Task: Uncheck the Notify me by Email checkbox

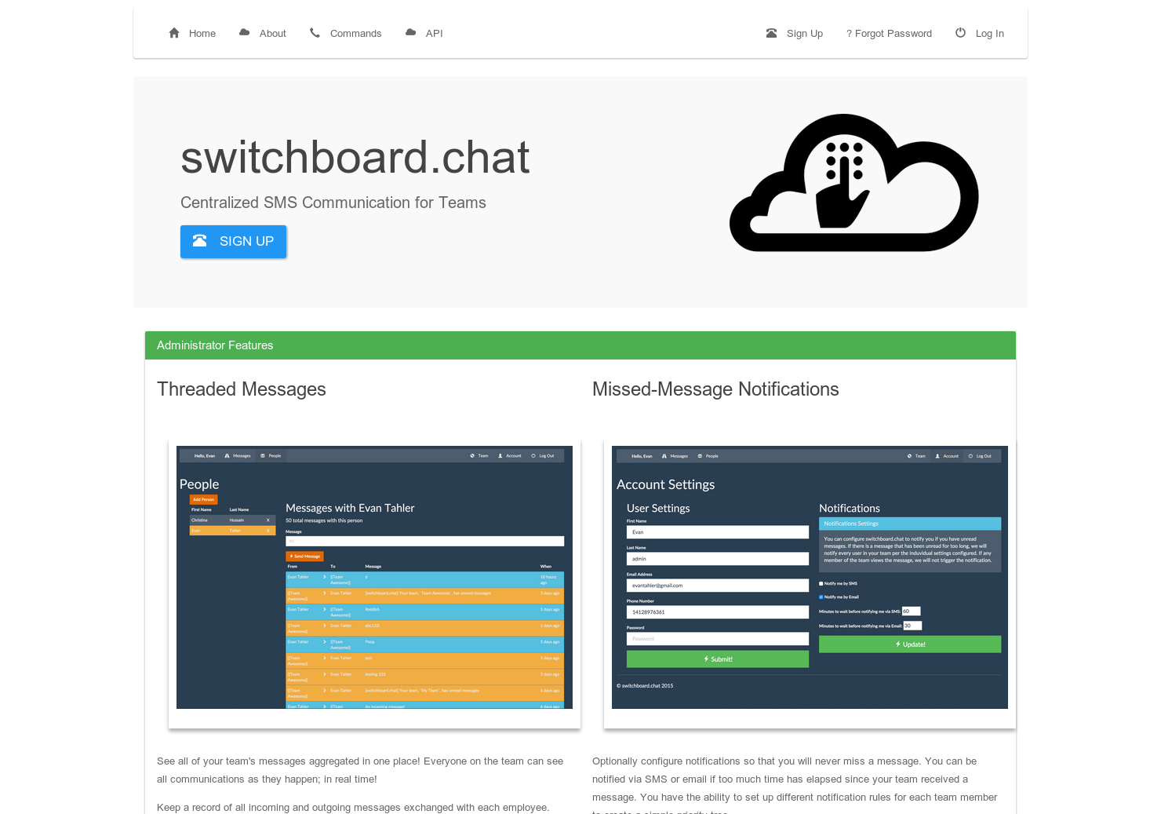Action: pos(821,597)
